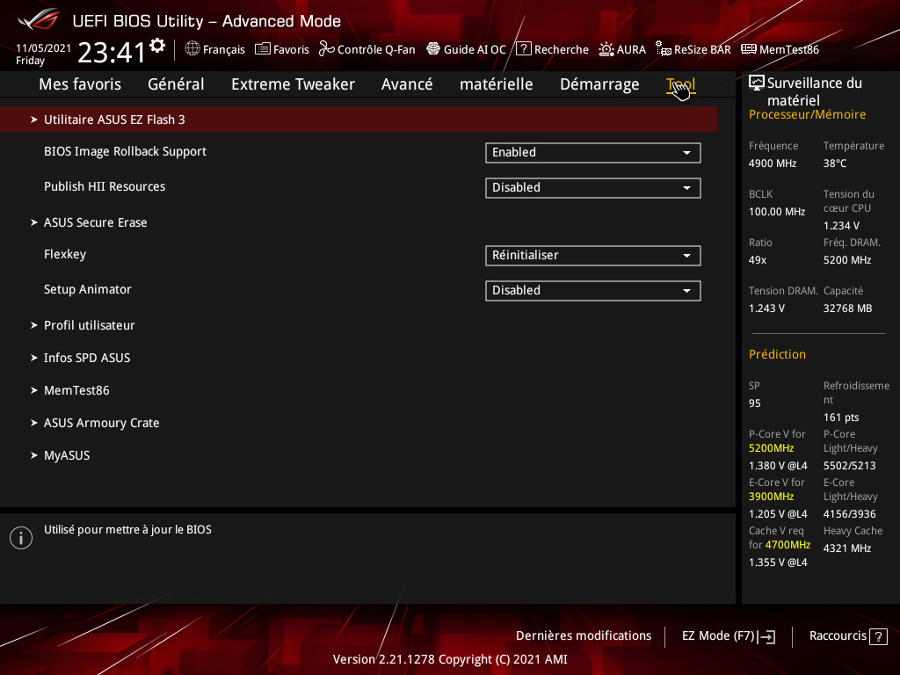Click 161 pts cooling score

841,417
